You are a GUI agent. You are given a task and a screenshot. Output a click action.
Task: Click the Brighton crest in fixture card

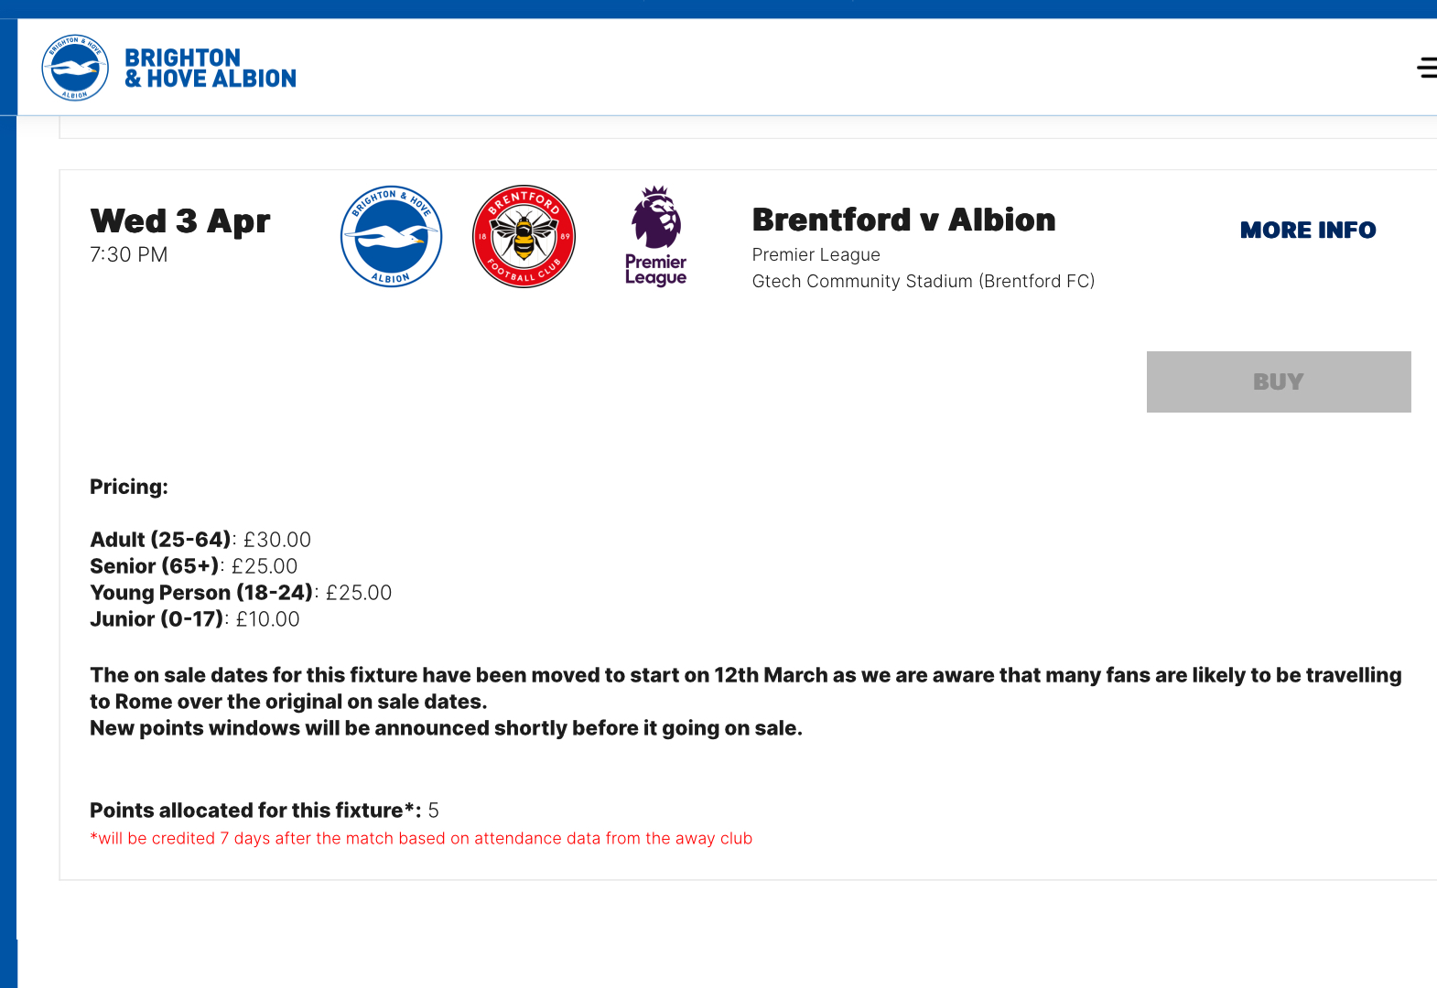[392, 237]
